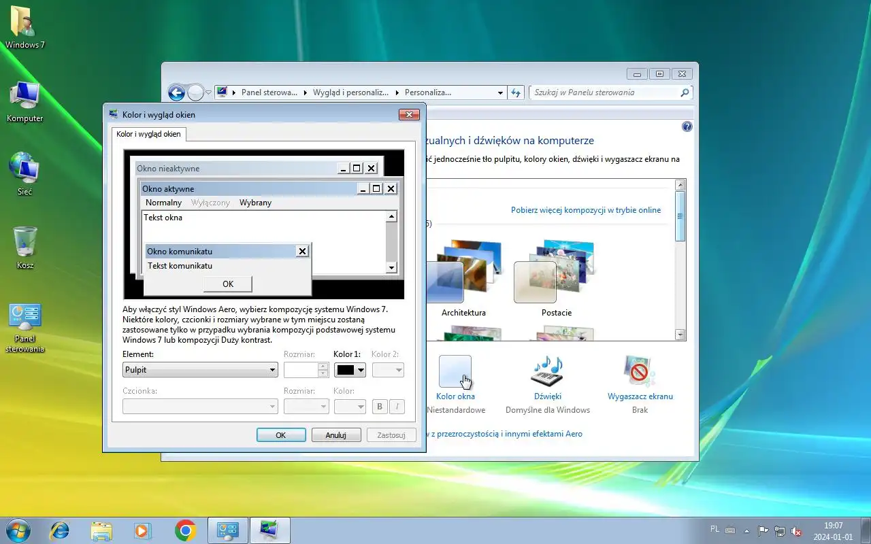Click the PL language indicator
Viewport: 871px width, 544px height.
(x=714, y=528)
